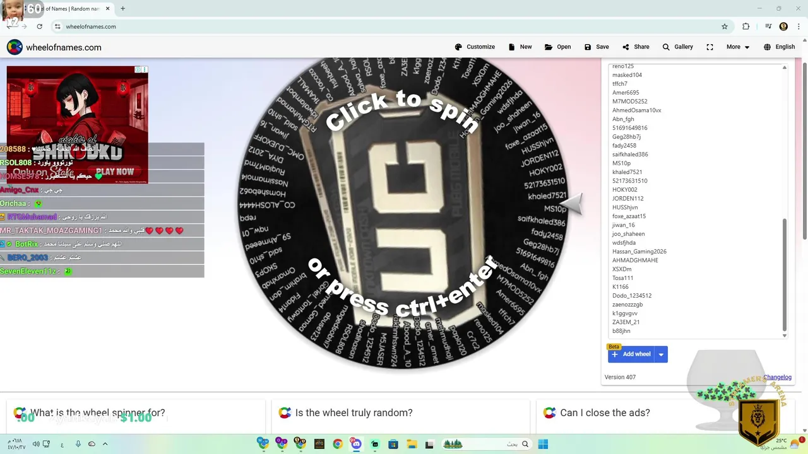This screenshot has height=454, width=808.
Task: Click the PLAY NOW ad button
Action: tap(115, 172)
